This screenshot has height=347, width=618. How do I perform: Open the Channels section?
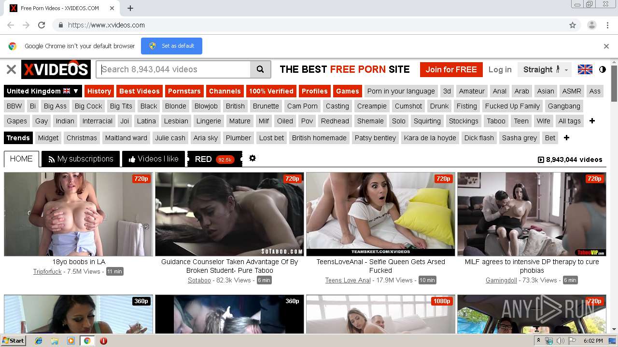coord(225,91)
